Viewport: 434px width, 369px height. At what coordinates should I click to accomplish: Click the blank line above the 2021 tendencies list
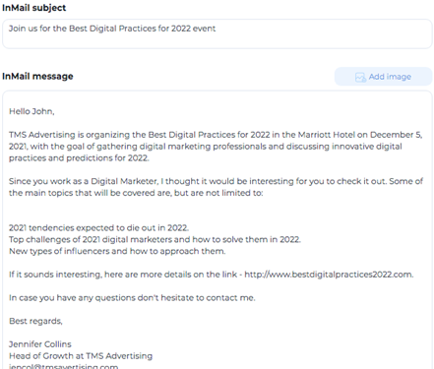(217, 211)
